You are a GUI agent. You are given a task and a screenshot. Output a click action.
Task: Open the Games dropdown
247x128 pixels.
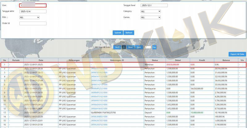click(151, 18)
